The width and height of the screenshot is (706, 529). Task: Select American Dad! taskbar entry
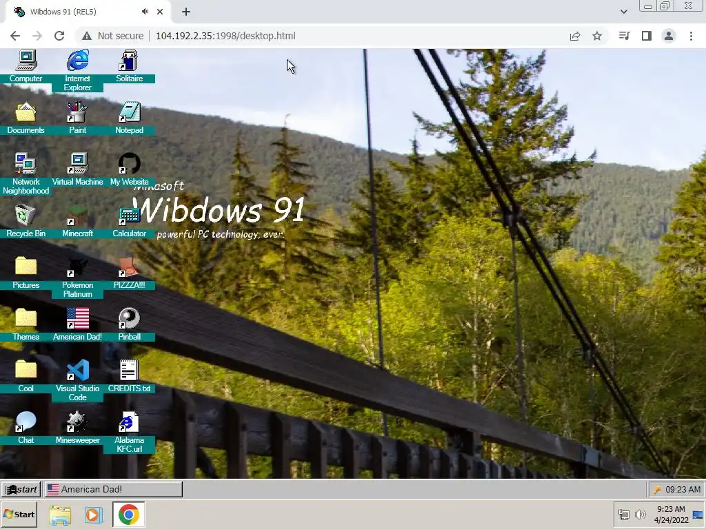(x=113, y=490)
